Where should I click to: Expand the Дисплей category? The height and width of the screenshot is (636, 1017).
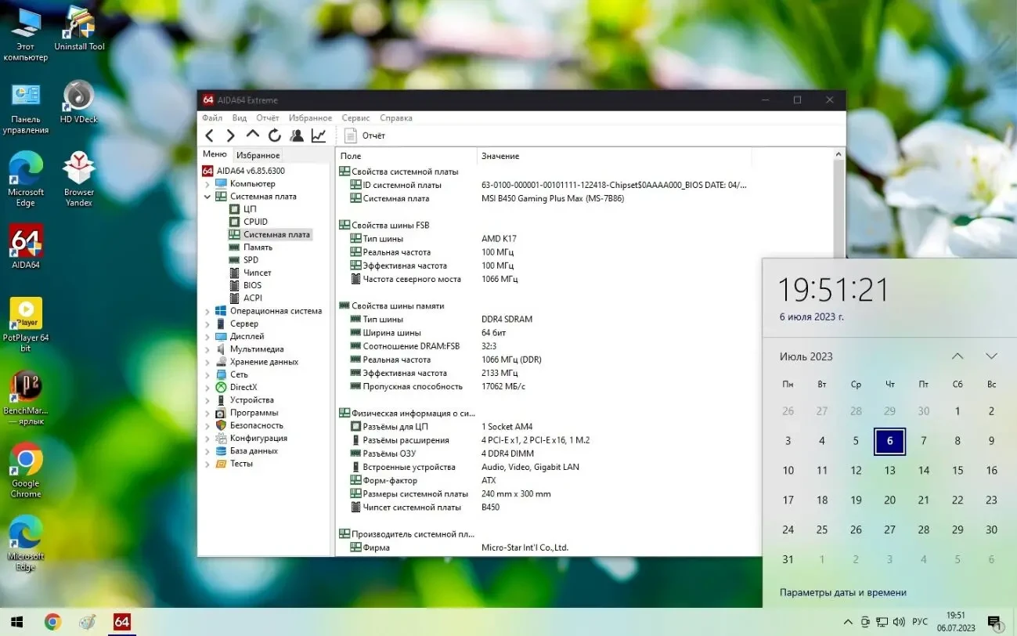tap(207, 336)
